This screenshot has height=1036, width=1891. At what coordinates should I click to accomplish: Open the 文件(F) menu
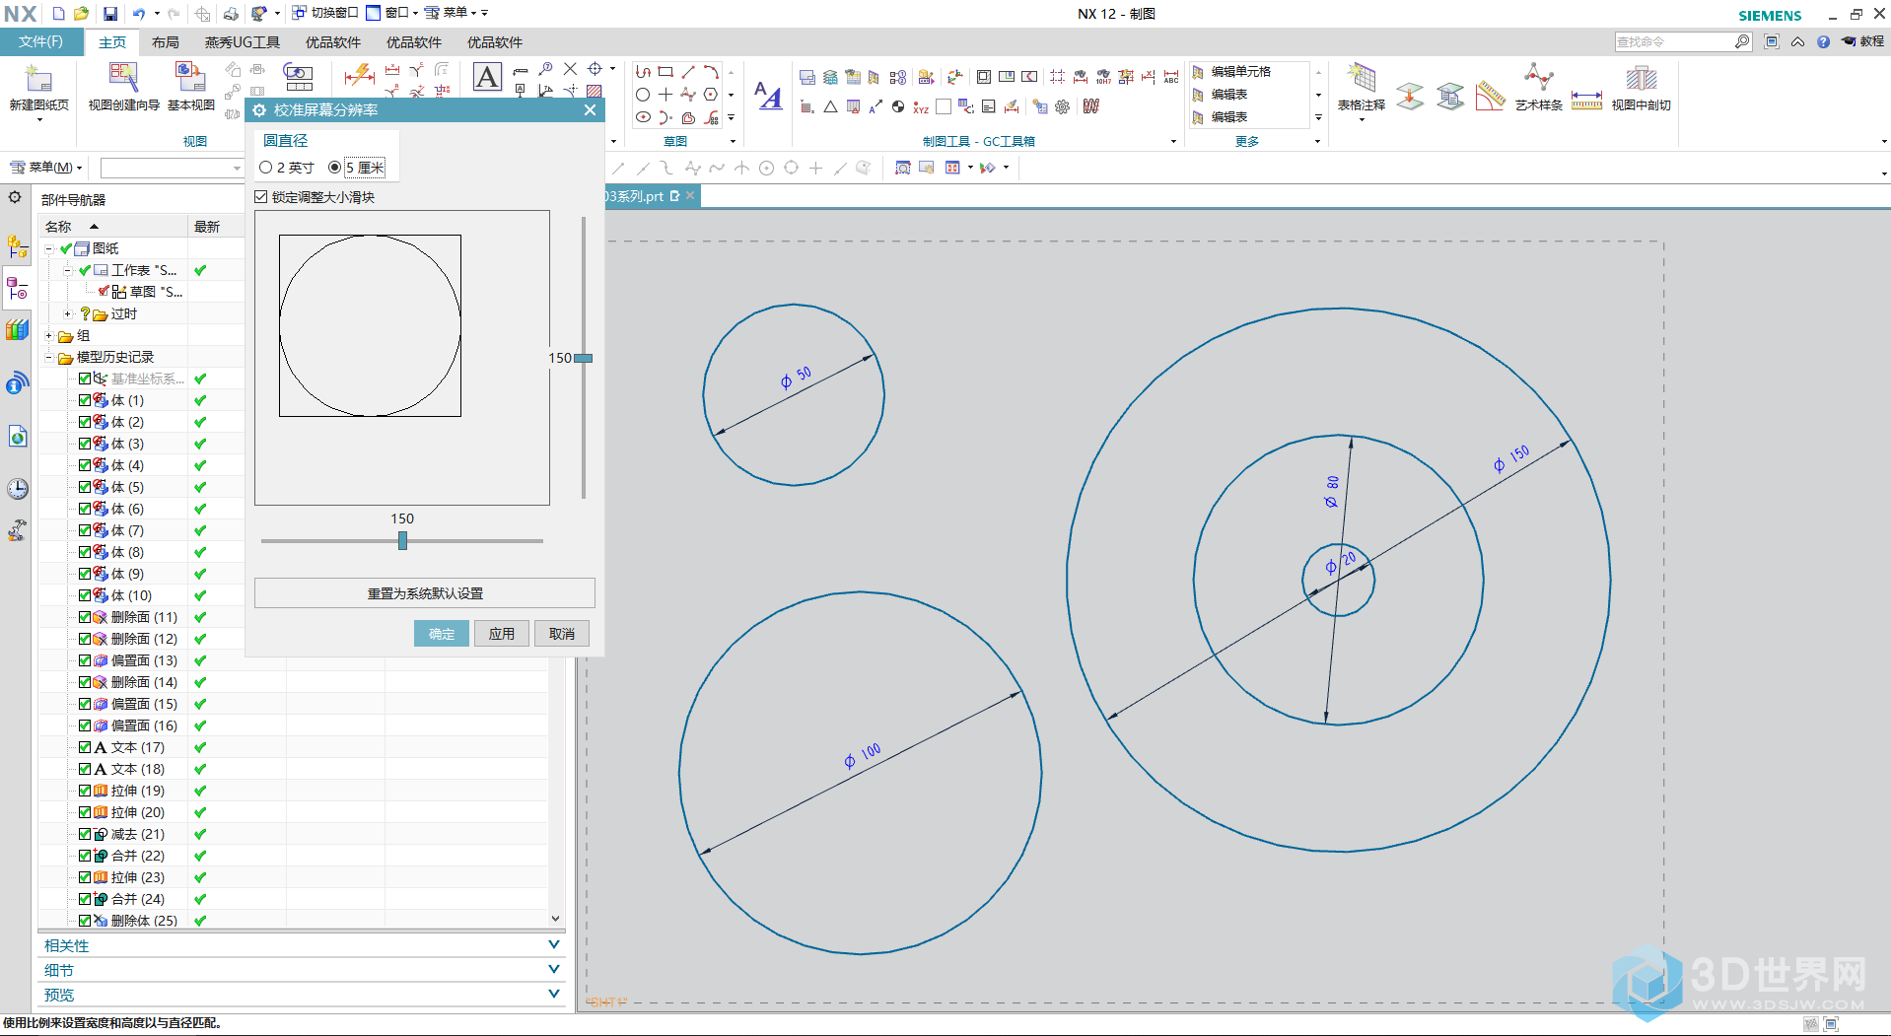[x=40, y=41]
